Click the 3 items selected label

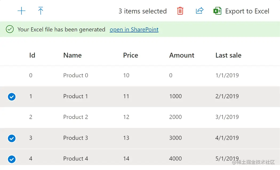142,11
